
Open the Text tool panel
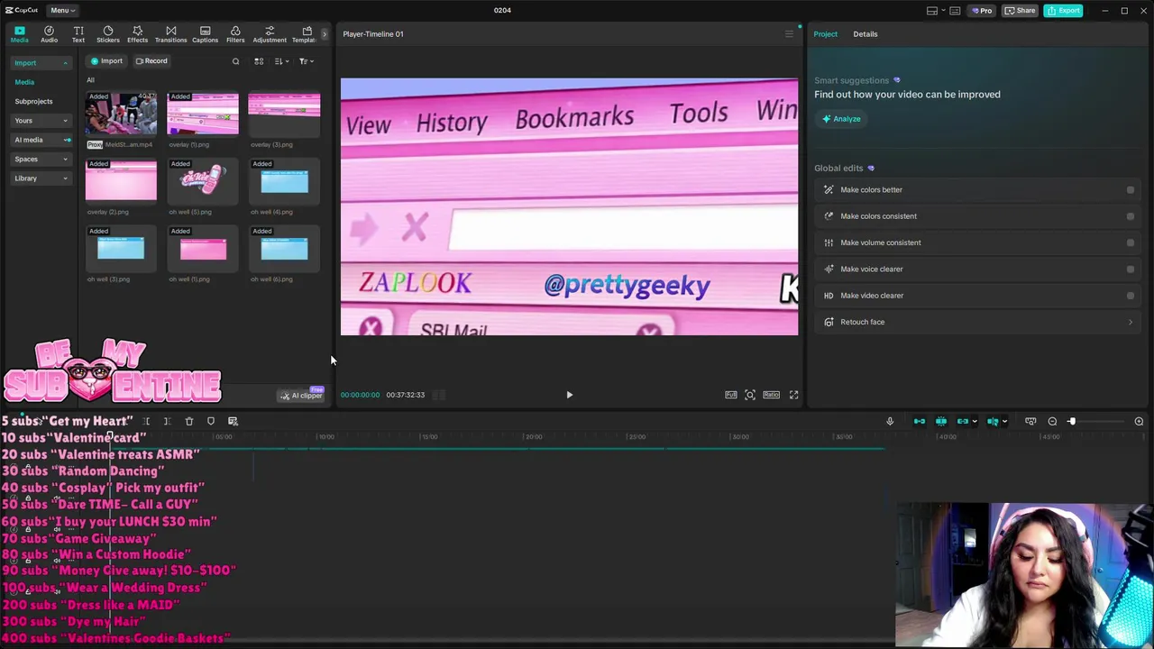[x=78, y=34]
